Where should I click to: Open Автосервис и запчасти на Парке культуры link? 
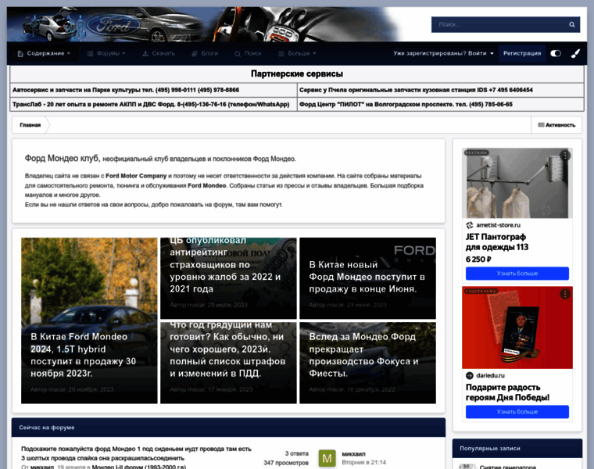pyautogui.click(x=126, y=90)
